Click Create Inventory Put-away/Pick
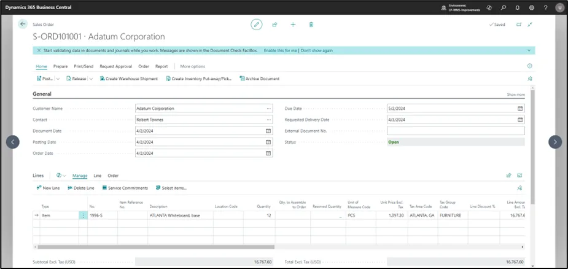The height and width of the screenshot is (269, 568). coord(198,79)
